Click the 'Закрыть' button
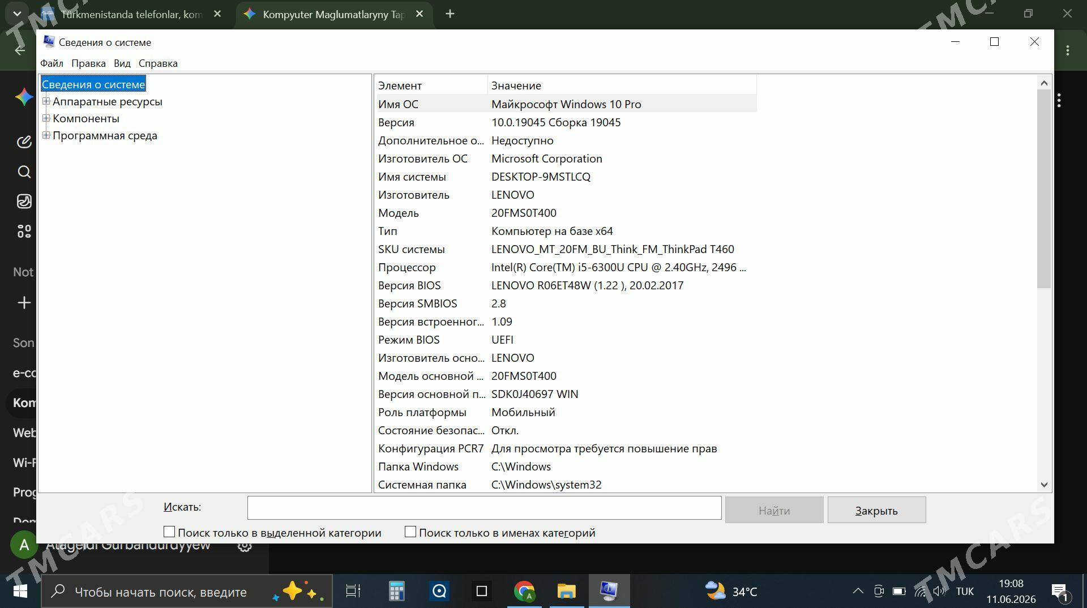 click(x=876, y=510)
